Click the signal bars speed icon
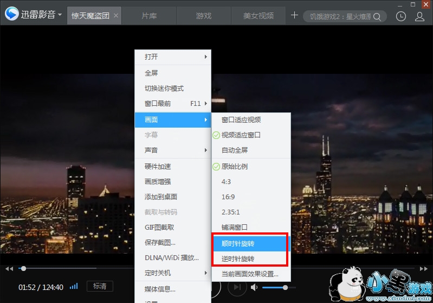The height and width of the screenshot is (303, 433). 74,286
